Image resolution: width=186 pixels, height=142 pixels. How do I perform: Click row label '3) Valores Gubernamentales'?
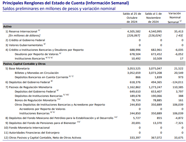pyautogui.click(x=24, y=45)
